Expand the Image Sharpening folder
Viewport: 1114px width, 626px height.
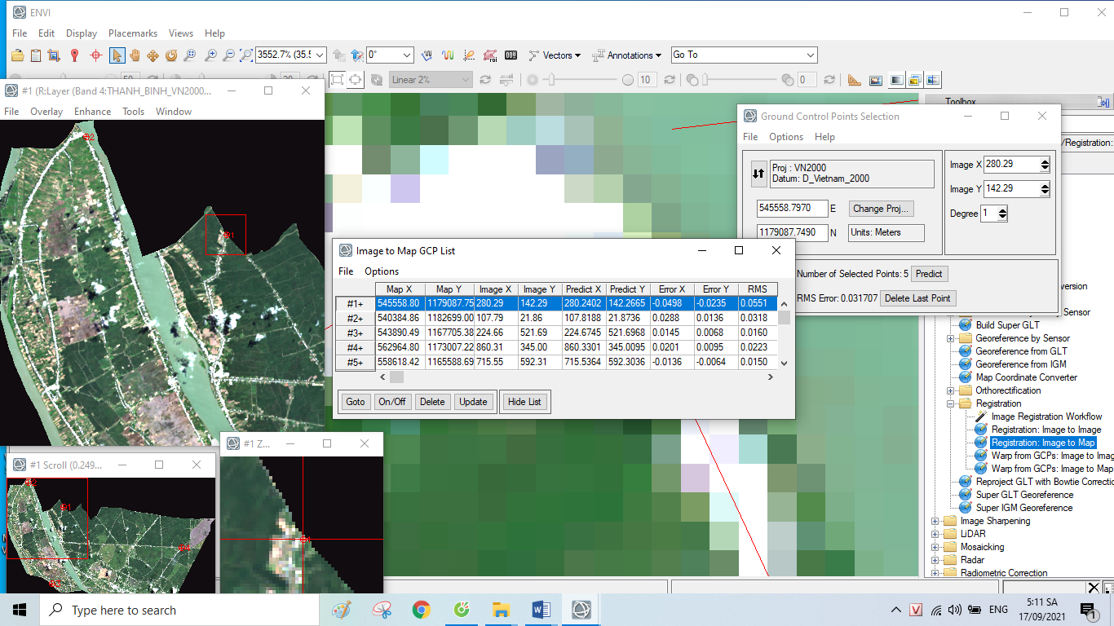click(x=935, y=521)
